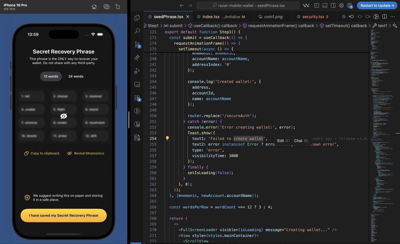This screenshot has width=400, height=244.
Task: Go forward using the editor navigation right arrow
Action: pos(190,6)
